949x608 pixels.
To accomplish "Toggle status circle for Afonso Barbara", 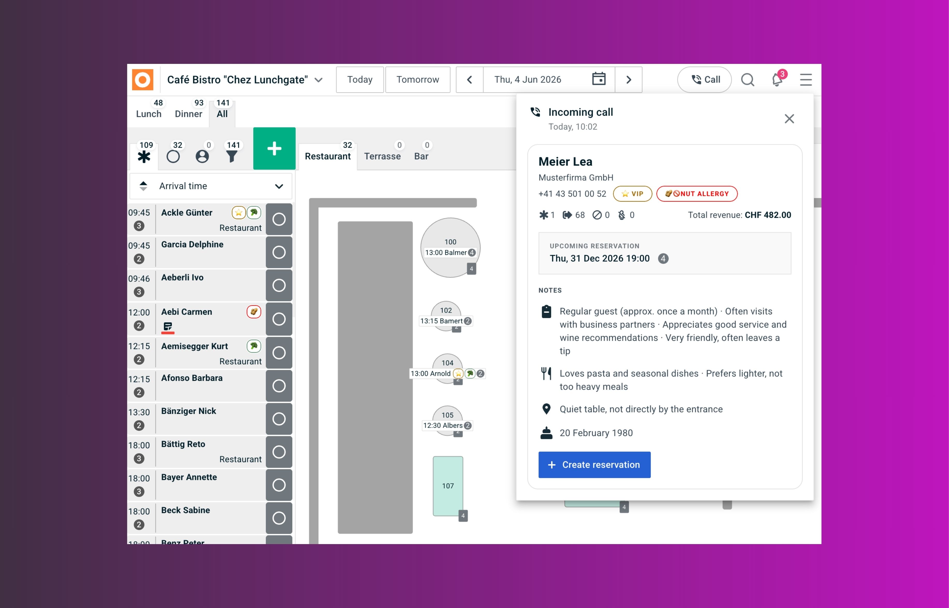I will point(279,386).
